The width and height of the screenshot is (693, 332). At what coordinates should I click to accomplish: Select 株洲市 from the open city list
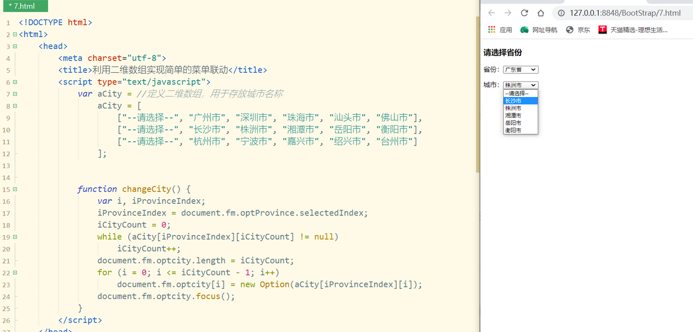520,108
